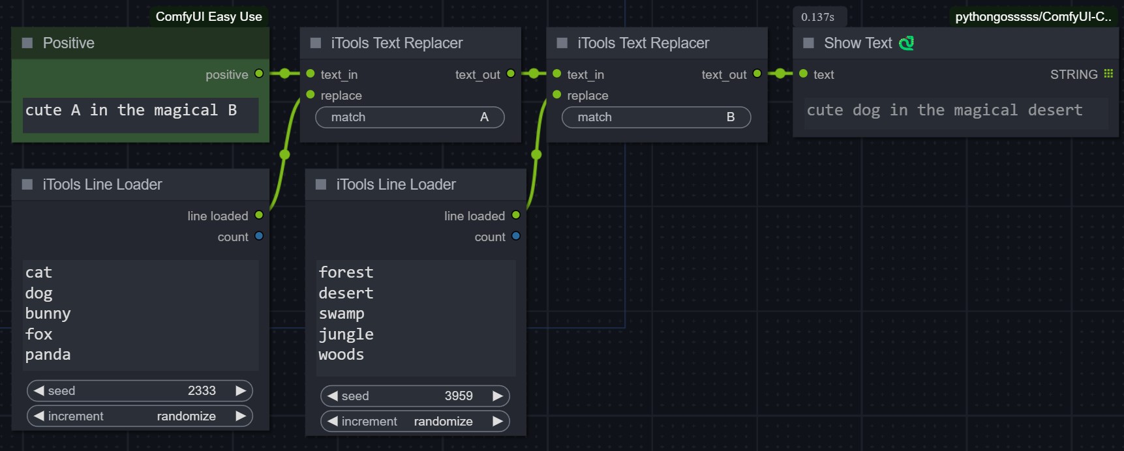
Task: Click link midpoint dot between the two Text Replacers
Action: (x=534, y=74)
